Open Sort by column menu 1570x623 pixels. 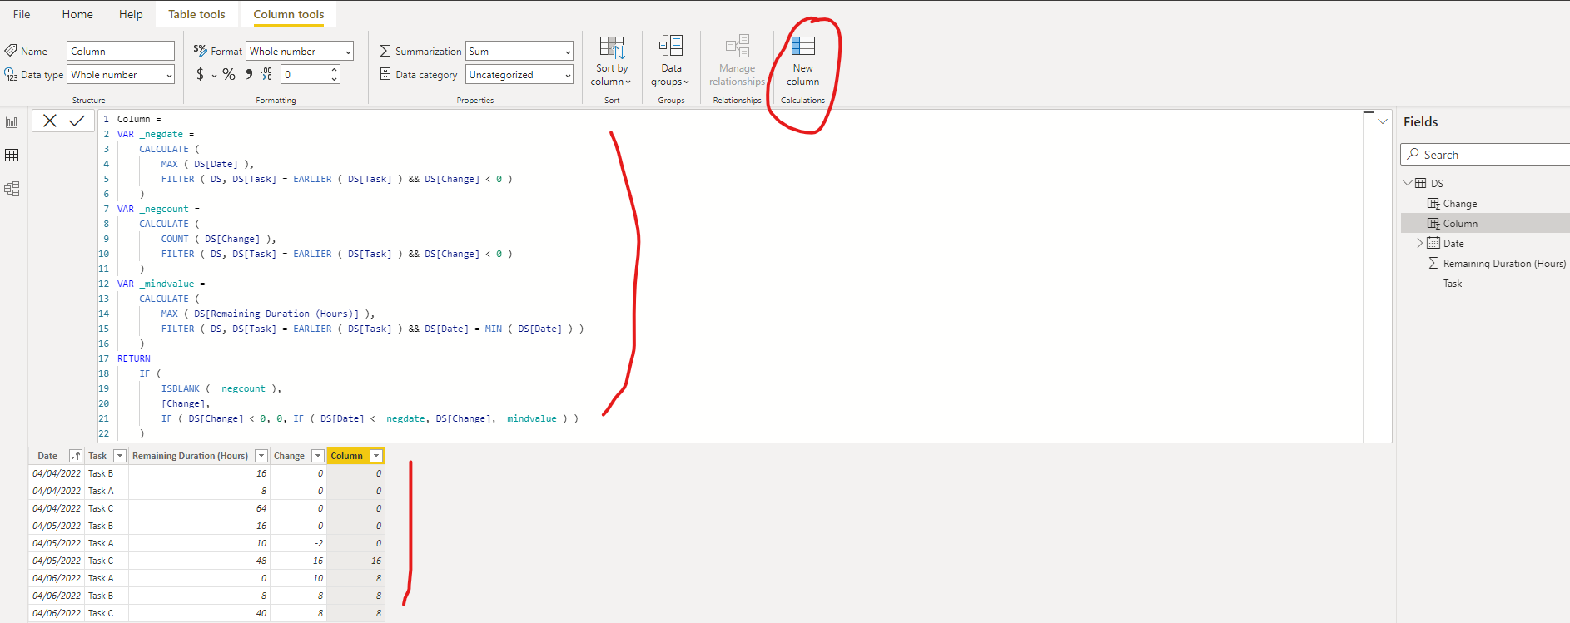click(x=612, y=61)
